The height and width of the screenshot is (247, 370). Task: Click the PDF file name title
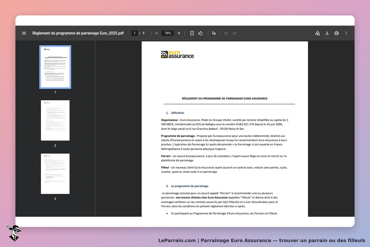(x=78, y=33)
